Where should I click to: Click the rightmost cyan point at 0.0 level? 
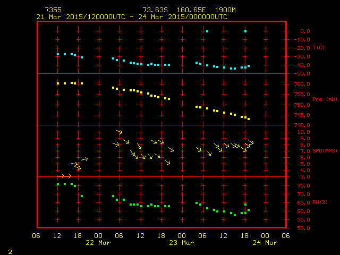pos(245,31)
